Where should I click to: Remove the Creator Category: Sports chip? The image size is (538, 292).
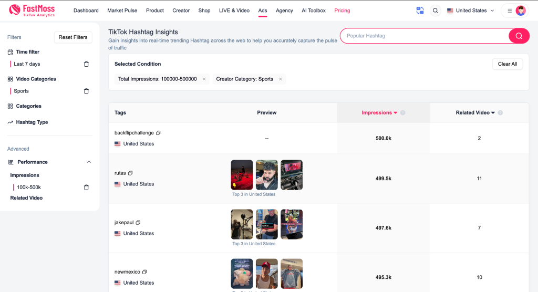pyautogui.click(x=281, y=79)
